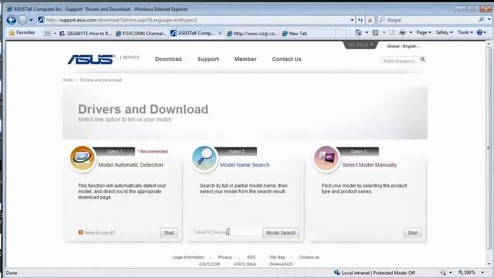This screenshot has height=278, width=494.
Task: Open the Contact Us navigation item
Action: click(286, 59)
